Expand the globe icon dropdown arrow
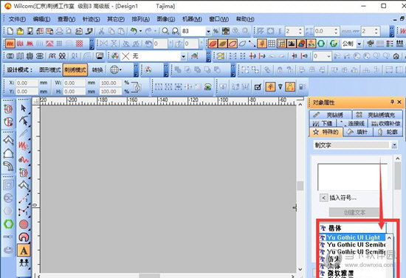This screenshot has width=406, height=278. coord(120,70)
